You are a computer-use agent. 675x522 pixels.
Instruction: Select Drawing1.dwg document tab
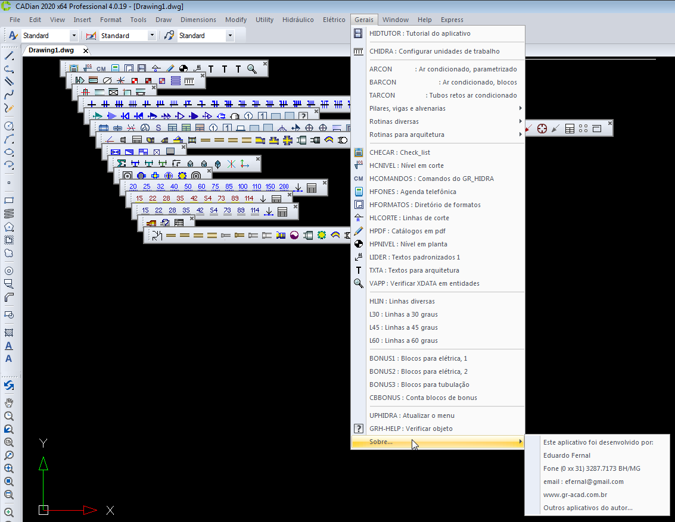51,51
